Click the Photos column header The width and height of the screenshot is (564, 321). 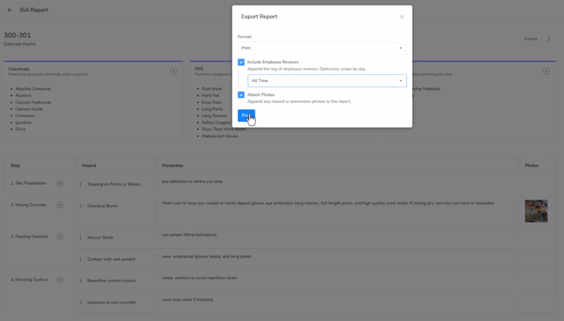click(532, 165)
